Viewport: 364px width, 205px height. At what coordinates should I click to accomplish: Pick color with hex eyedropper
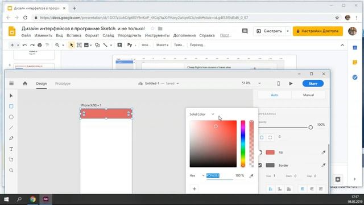point(251,176)
